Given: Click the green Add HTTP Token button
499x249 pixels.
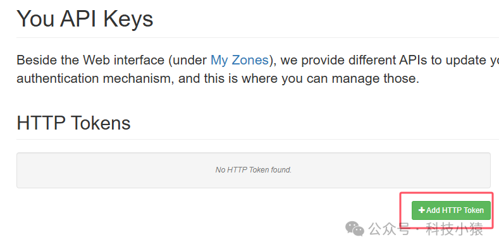Looking at the screenshot, I should pos(451,210).
